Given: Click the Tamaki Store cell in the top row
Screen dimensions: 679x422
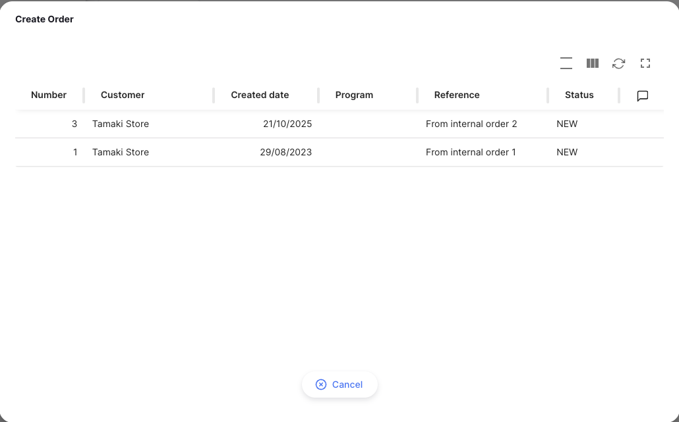Looking at the screenshot, I should pyautogui.click(x=120, y=124).
